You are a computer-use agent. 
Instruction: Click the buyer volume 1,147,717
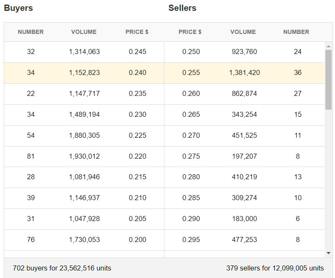(84, 94)
